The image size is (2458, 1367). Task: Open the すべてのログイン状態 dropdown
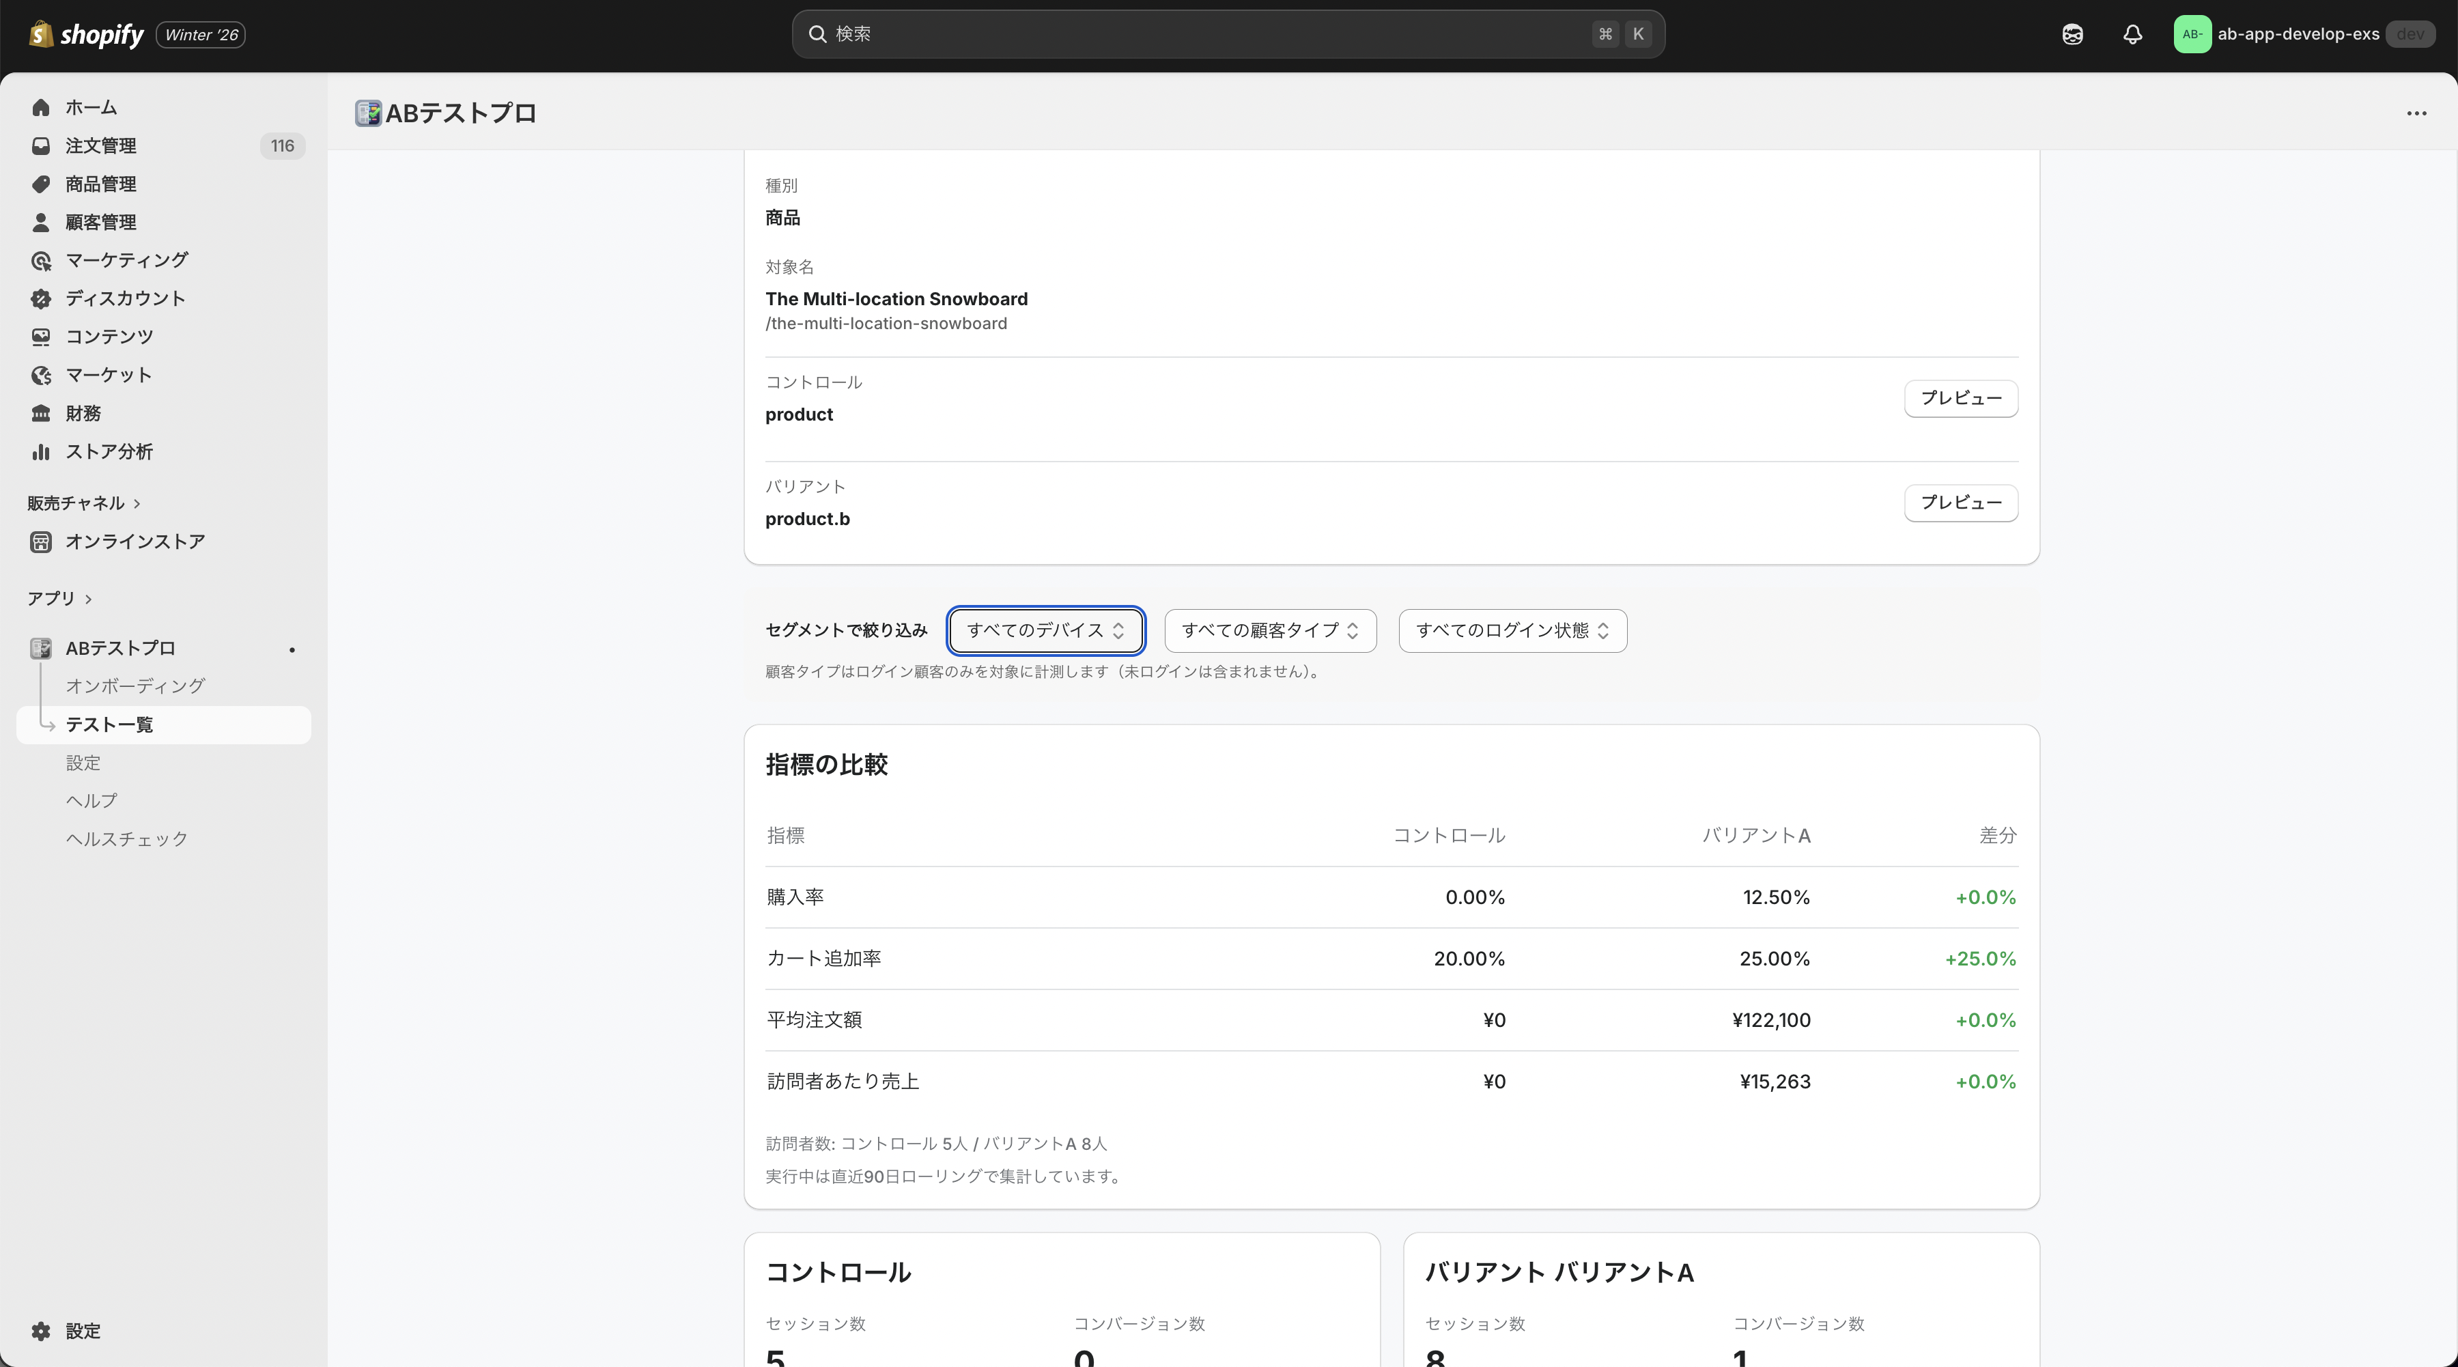(1512, 630)
